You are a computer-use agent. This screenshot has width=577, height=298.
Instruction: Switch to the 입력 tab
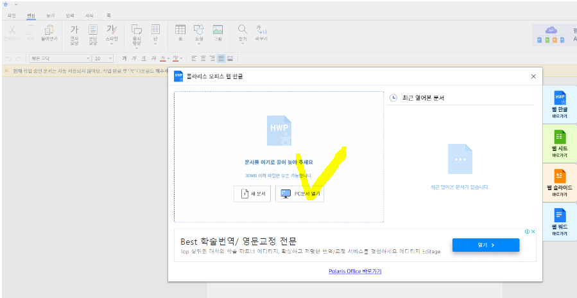70,16
